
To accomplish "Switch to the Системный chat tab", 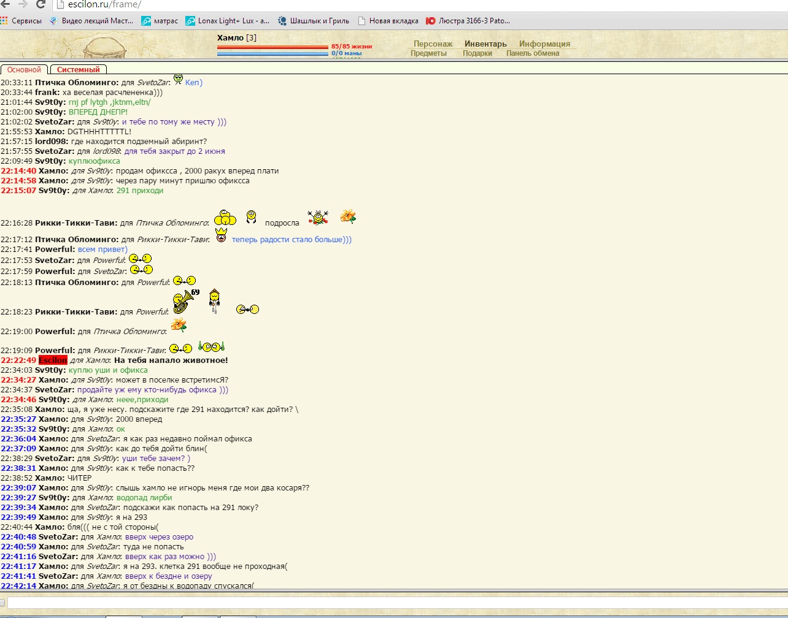I will point(79,70).
